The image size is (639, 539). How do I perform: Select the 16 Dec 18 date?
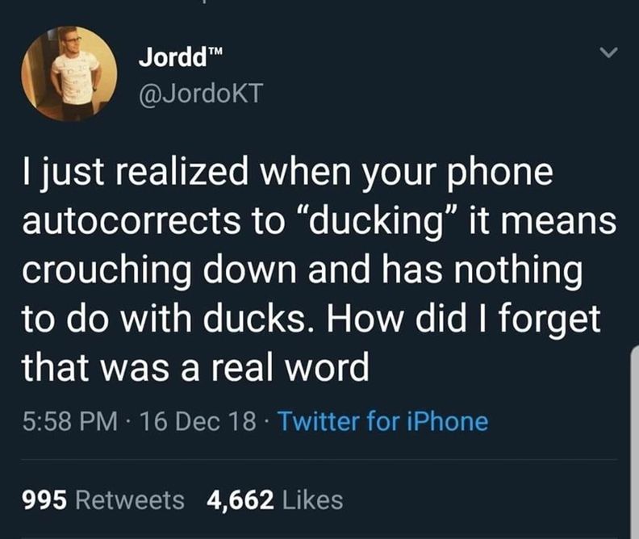(198, 421)
